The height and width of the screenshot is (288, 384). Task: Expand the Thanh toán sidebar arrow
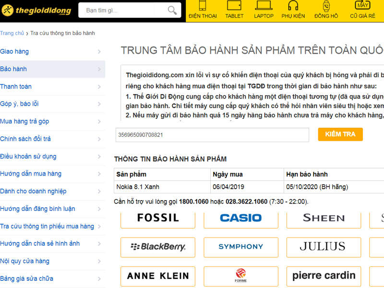click(x=99, y=87)
